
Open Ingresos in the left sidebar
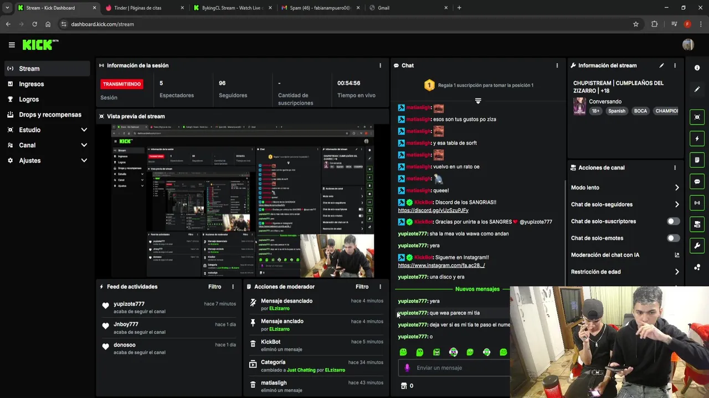click(x=47, y=84)
